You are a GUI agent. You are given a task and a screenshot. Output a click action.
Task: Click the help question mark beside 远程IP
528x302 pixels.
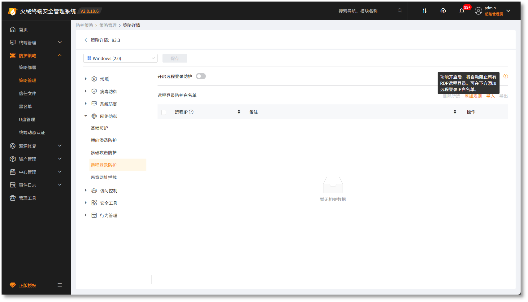click(x=191, y=112)
